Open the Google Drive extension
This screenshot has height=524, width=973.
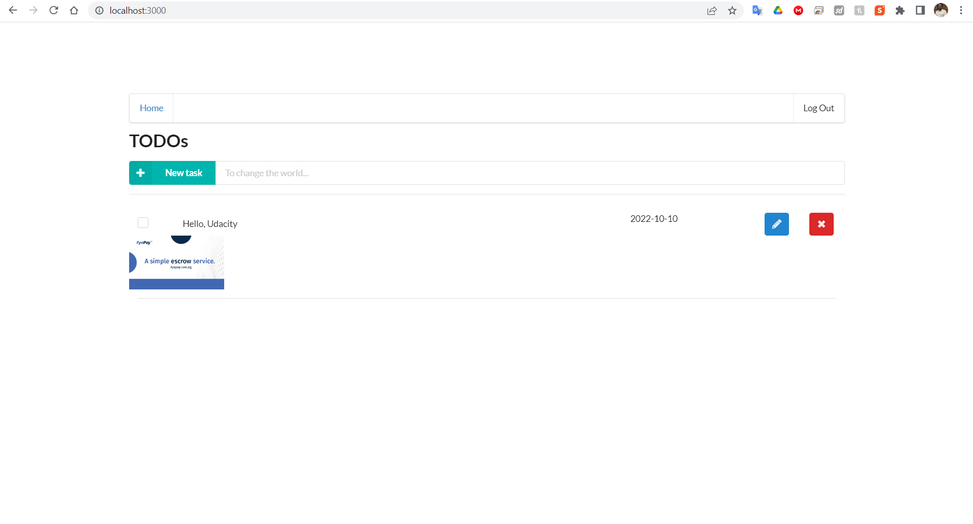(x=778, y=11)
